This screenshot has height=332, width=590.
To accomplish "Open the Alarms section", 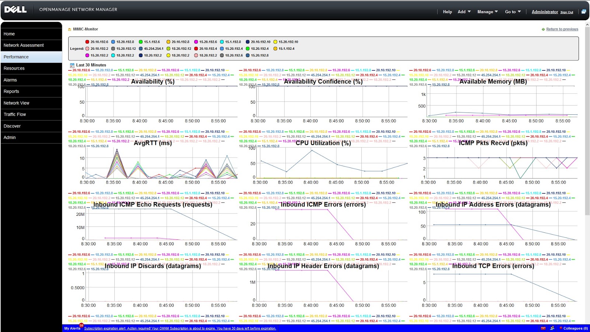I will pyautogui.click(x=10, y=80).
